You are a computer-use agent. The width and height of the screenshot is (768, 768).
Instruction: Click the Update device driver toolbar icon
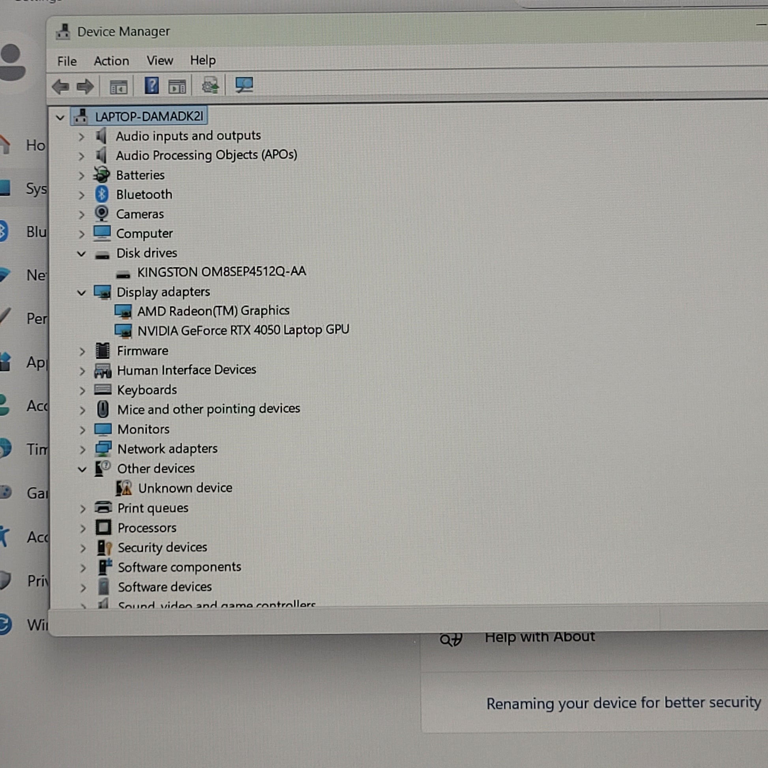pos(210,85)
